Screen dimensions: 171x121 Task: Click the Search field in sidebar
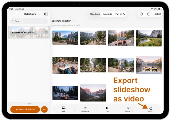pos(29,21)
